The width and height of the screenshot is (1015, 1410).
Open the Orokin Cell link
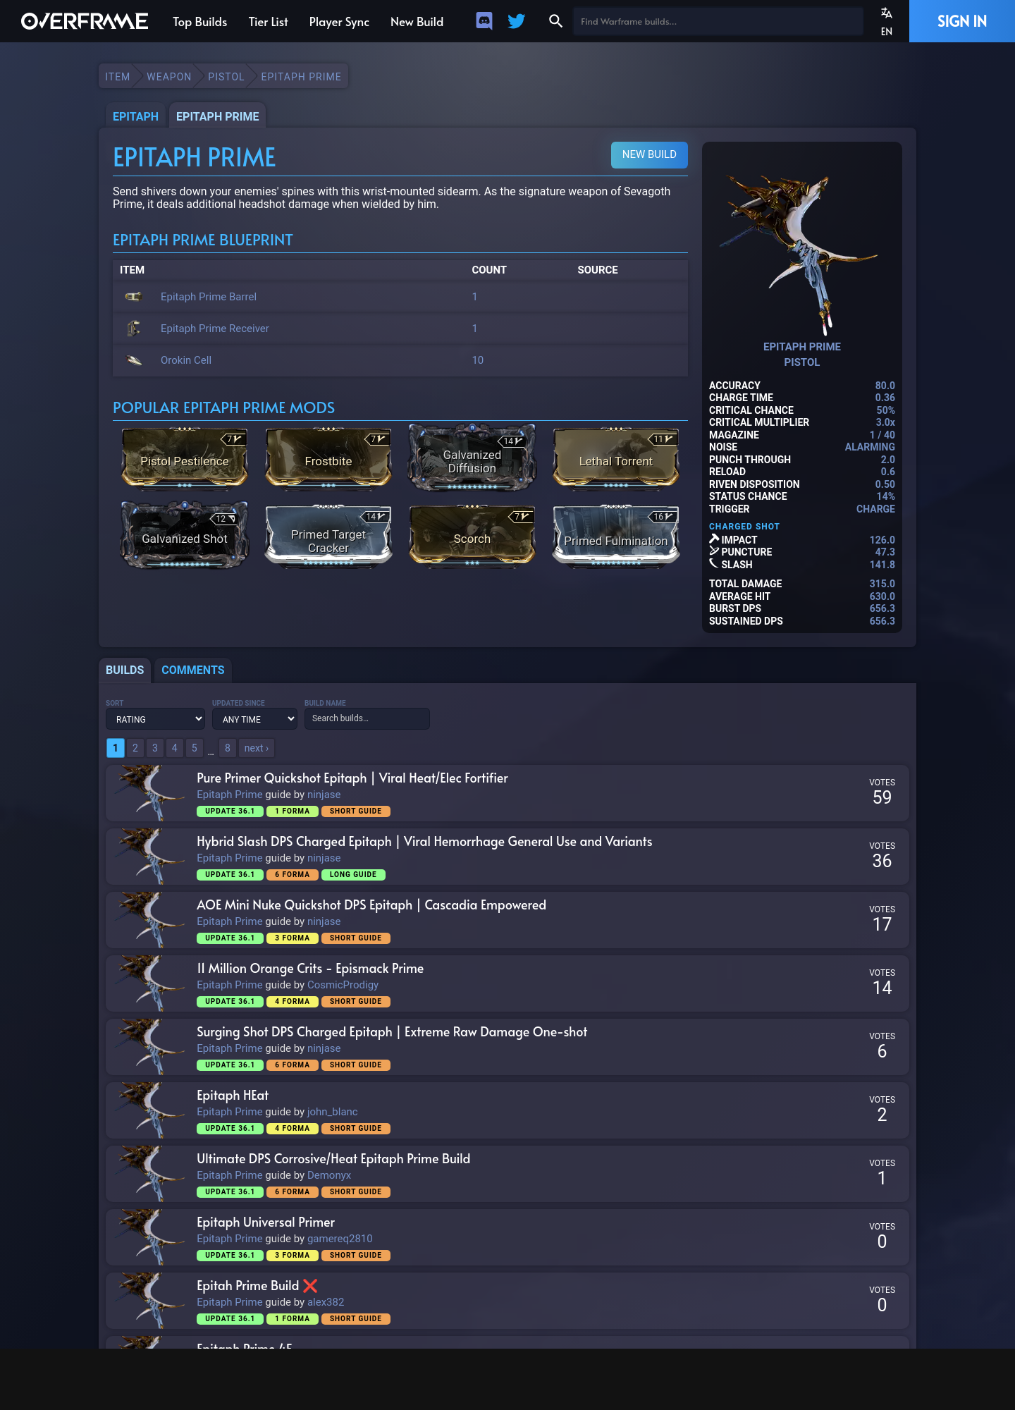click(x=186, y=360)
